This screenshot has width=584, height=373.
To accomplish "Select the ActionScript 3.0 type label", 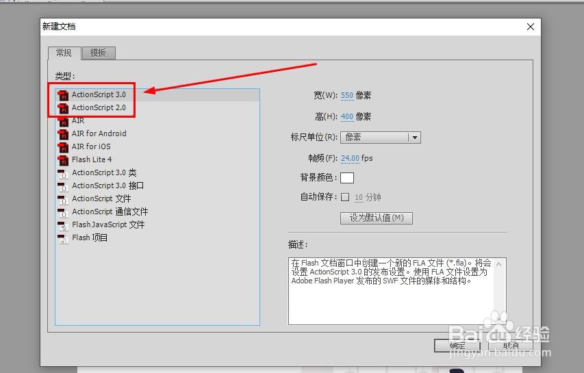I will (x=99, y=94).
